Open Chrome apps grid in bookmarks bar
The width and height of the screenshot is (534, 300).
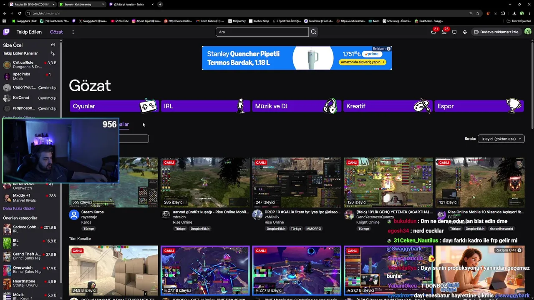coord(4,21)
